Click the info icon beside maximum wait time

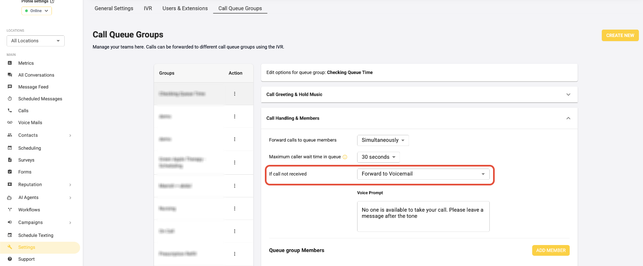(345, 157)
